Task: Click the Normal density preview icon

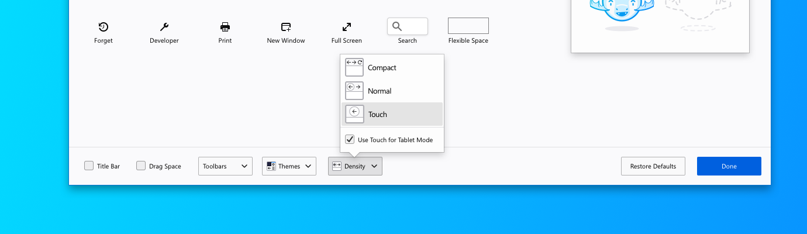Action: tap(354, 91)
